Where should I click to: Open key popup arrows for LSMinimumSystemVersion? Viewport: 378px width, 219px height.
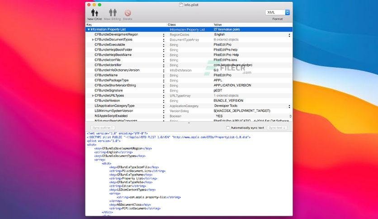164,111
